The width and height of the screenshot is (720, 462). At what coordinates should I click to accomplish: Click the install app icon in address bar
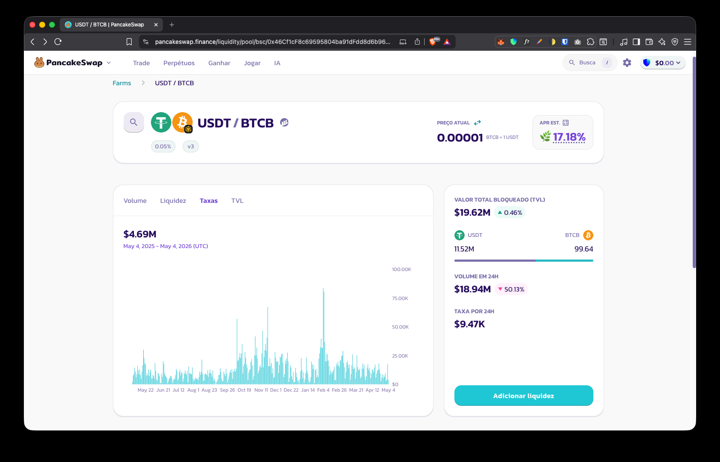pyautogui.click(x=403, y=42)
